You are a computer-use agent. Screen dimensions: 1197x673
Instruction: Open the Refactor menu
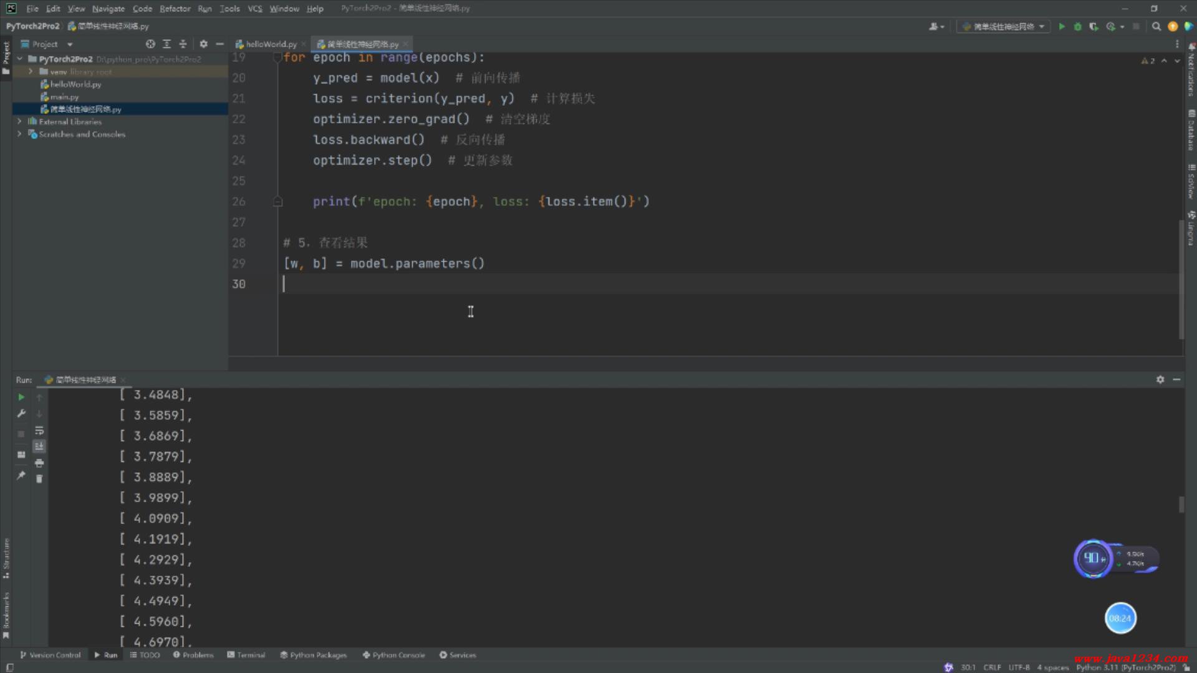click(175, 9)
